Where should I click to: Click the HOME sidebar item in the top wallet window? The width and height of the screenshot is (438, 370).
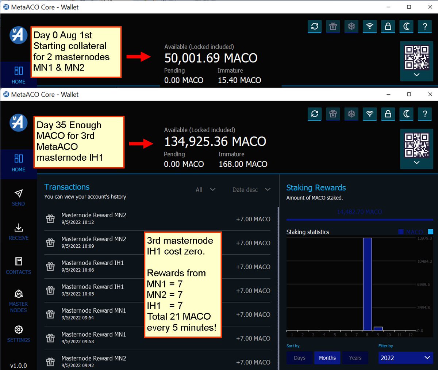point(18,75)
